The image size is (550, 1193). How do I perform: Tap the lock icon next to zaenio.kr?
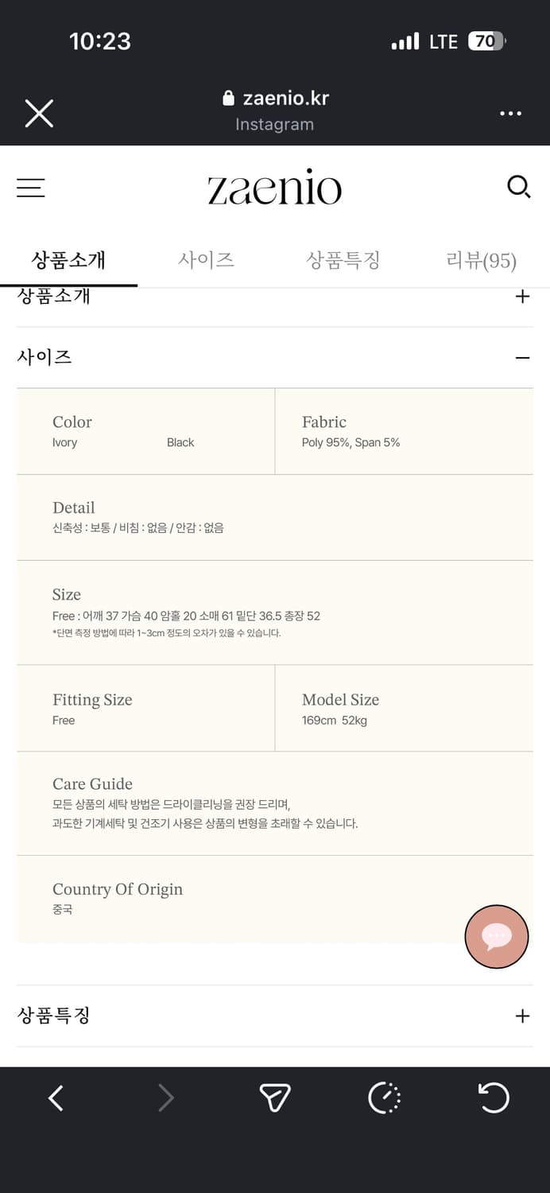pyautogui.click(x=228, y=99)
